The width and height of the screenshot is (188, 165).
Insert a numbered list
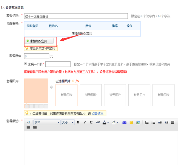(x=147, y=122)
